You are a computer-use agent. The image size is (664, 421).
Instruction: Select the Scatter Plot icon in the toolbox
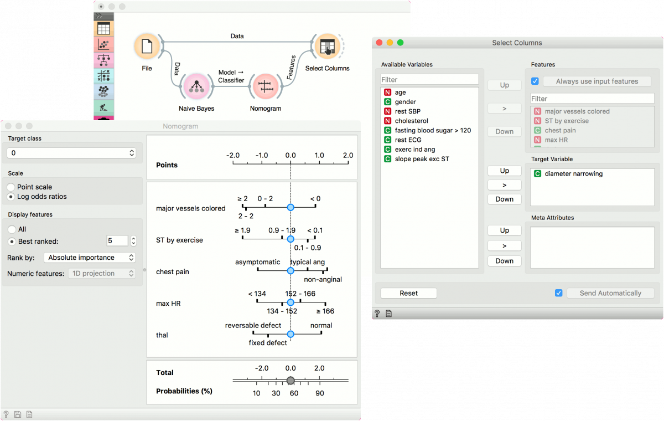103,43
